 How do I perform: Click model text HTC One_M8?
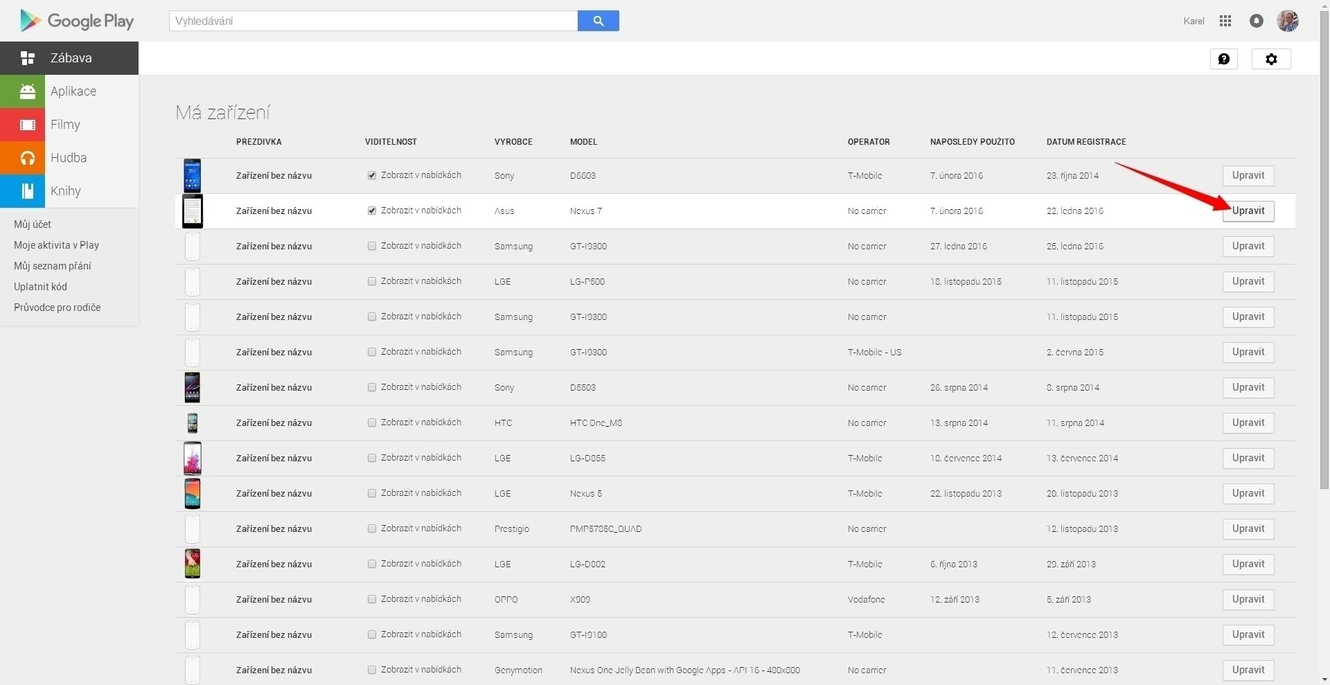click(x=596, y=423)
